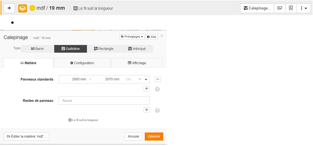Image resolution: width=313 pixels, height=146 pixels.
Task: Expand the standard panel size dropdown arrow
Action: [x=146, y=80]
